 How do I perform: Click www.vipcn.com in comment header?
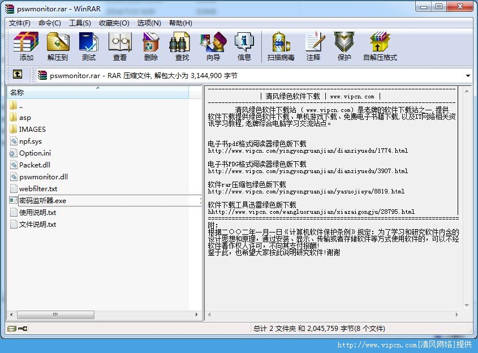pyautogui.click(x=352, y=97)
